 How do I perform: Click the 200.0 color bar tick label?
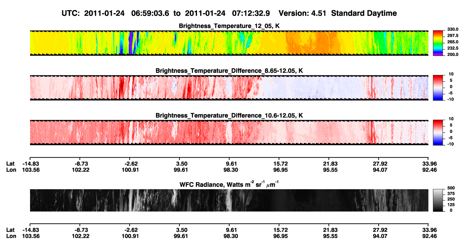coord(453,54)
